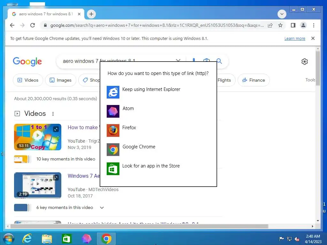This screenshot has height=245, width=327.
Task: Click the padlock site info icon
Action: coord(45,25)
